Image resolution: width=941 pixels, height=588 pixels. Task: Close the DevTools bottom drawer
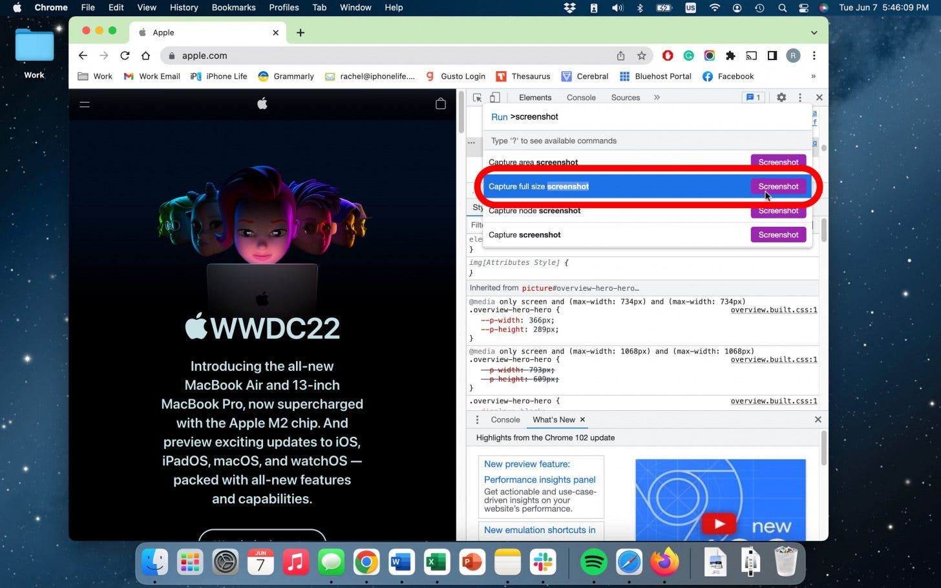pos(818,420)
